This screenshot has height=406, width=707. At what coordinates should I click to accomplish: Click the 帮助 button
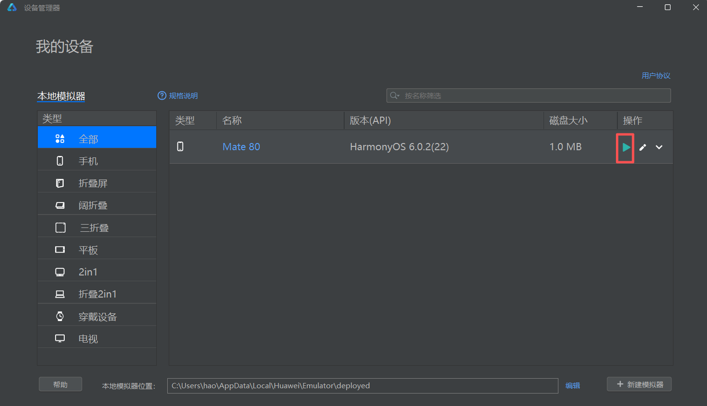pyautogui.click(x=60, y=384)
